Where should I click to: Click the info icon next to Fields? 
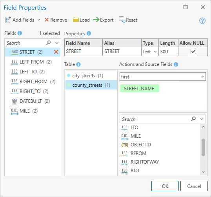(x=20, y=33)
